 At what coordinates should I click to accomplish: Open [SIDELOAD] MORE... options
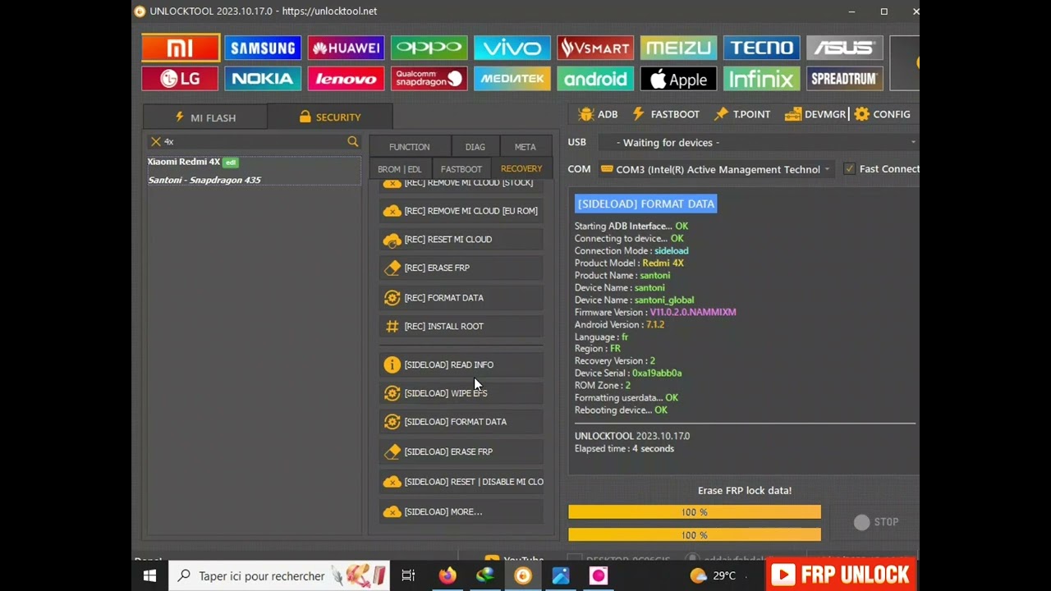[x=461, y=511]
